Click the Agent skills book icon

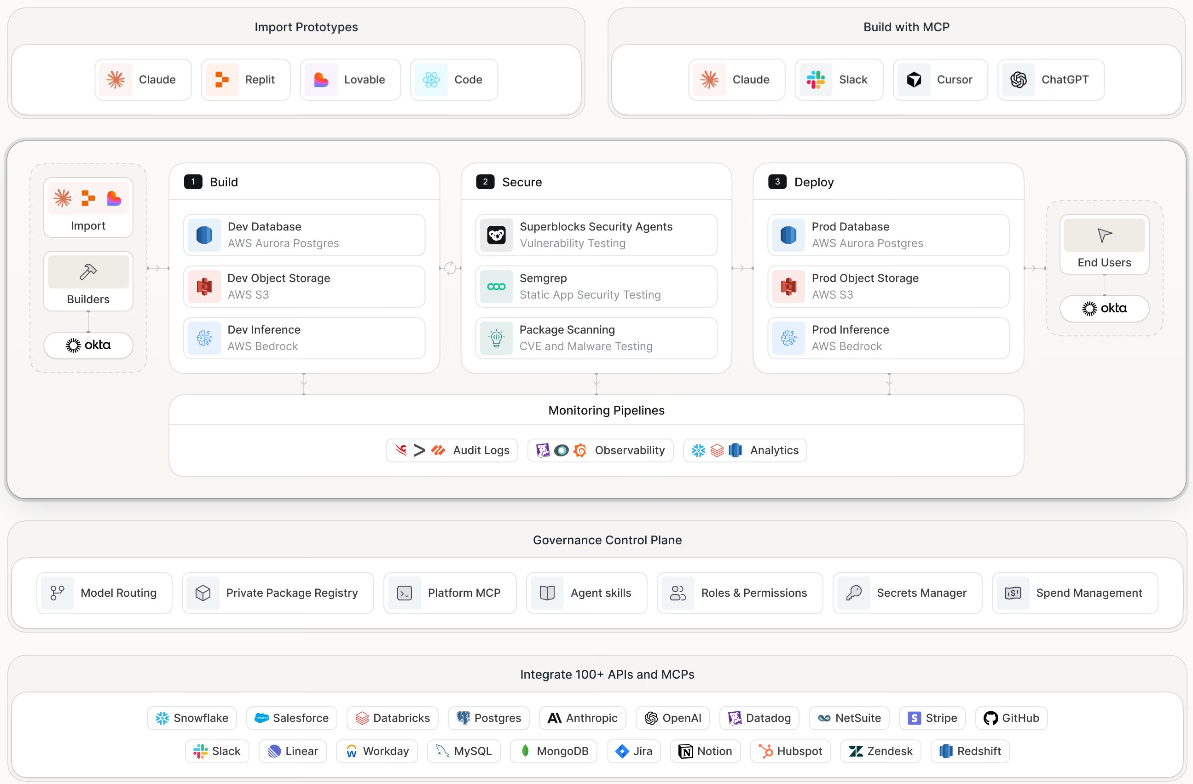click(547, 593)
